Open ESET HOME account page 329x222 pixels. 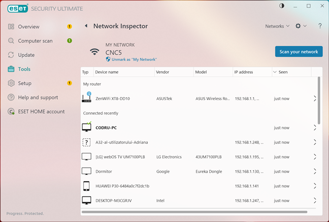(x=41, y=112)
